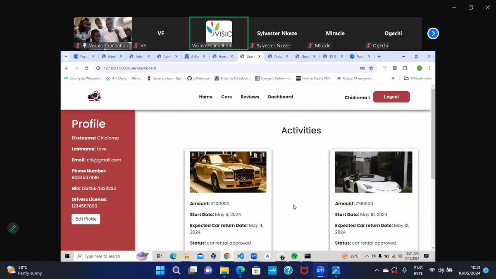Image resolution: width=496 pixels, height=279 pixels.
Task: Go to Home in site navigation
Action: click(206, 97)
